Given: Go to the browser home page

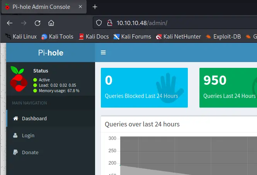Looking at the screenshot, I should (x=51, y=23).
